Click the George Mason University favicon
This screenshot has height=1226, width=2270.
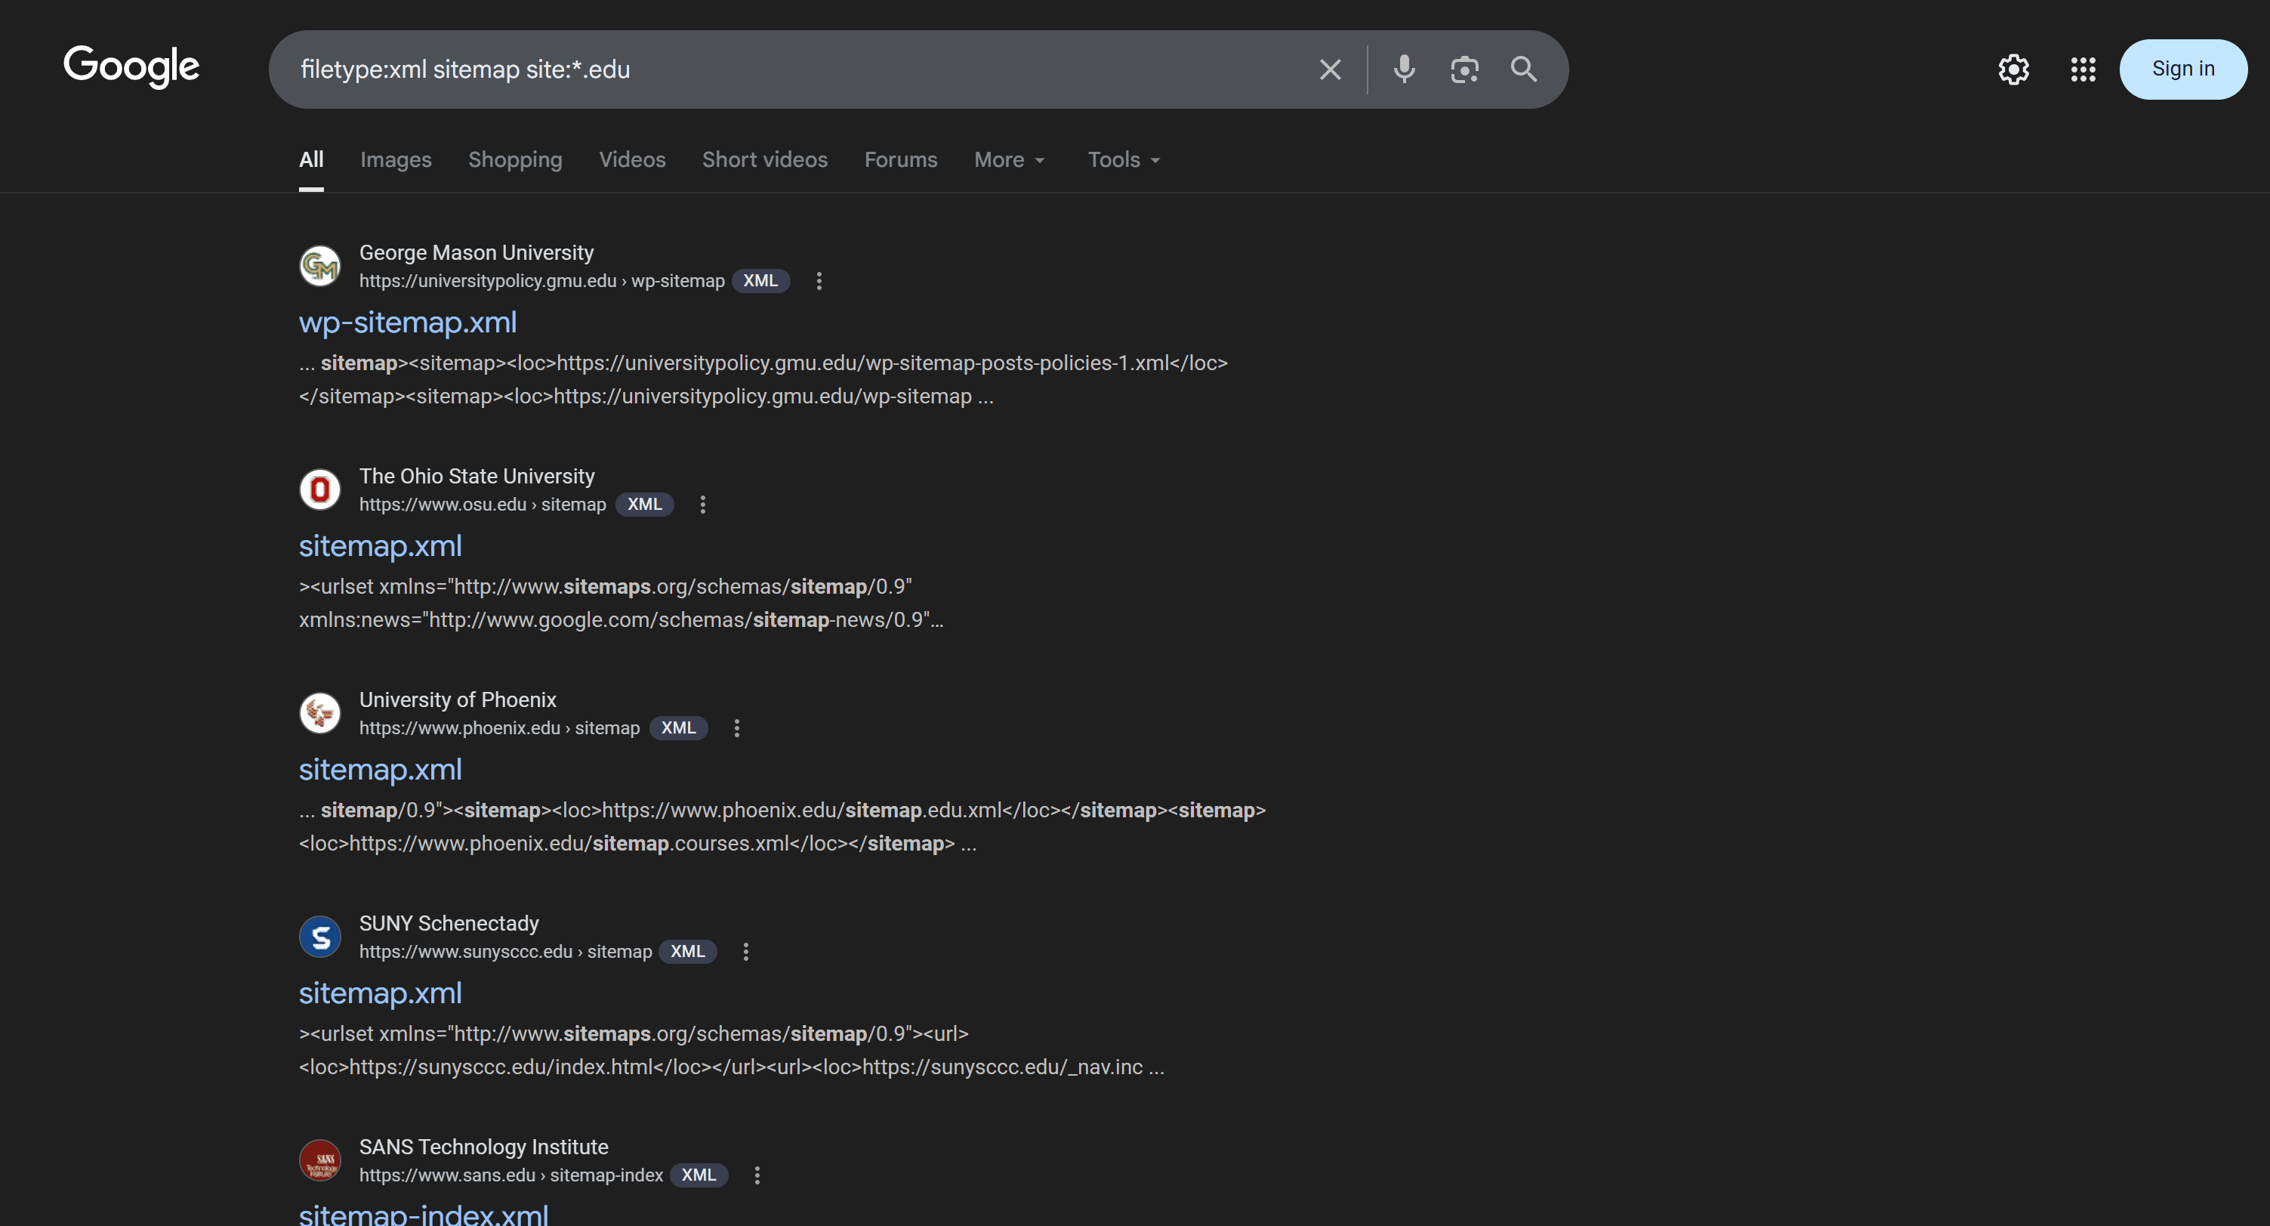point(319,265)
